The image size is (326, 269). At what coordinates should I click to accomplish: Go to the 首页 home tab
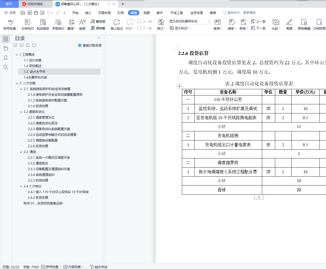pyautogui.click(x=9, y=4)
